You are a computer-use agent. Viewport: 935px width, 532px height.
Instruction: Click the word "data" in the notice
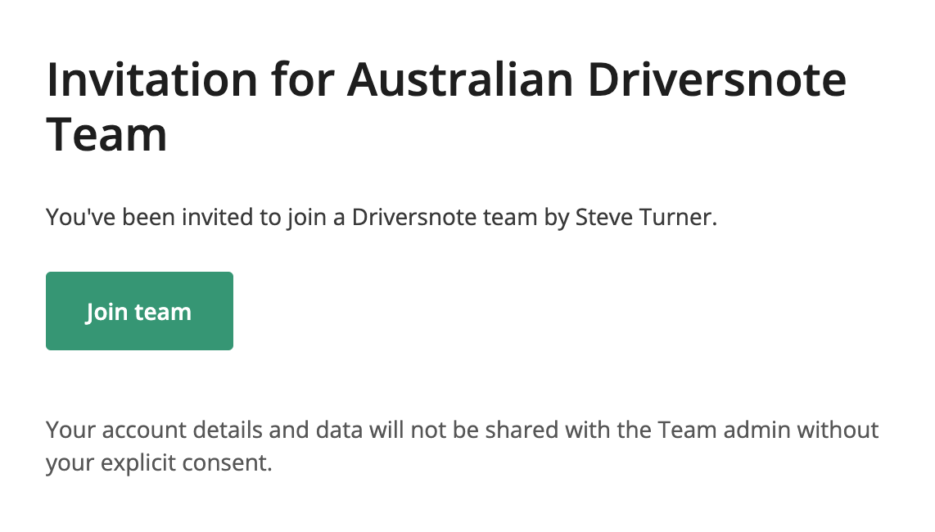click(339, 430)
